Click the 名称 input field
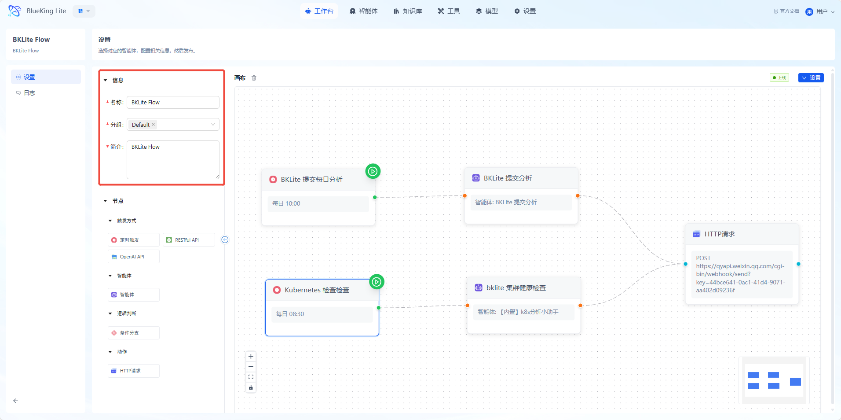This screenshot has height=420, width=841. 173,103
